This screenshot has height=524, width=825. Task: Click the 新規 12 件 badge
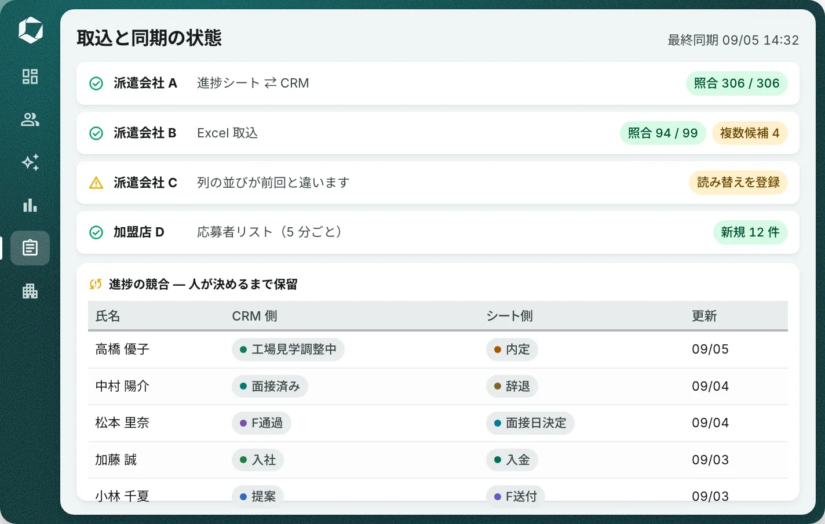click(750, 232)
